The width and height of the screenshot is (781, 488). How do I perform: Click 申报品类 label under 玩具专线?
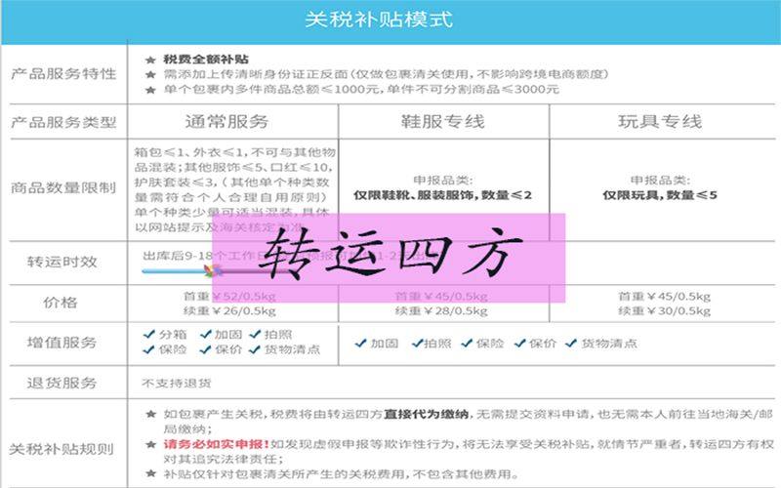pyautogui.click(x=660, y=180)
